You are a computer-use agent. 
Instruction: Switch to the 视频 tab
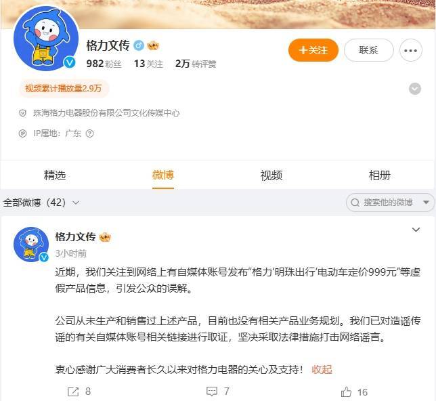(271, 175)
